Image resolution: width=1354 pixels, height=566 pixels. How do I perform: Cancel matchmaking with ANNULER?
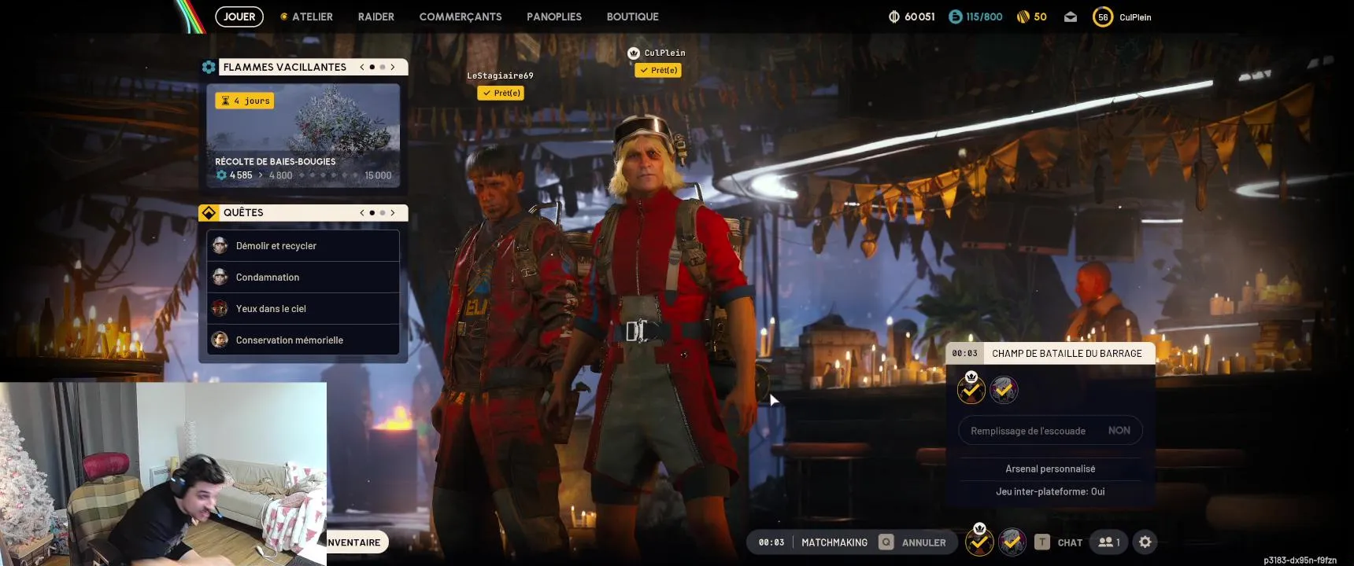click(924, 542)
